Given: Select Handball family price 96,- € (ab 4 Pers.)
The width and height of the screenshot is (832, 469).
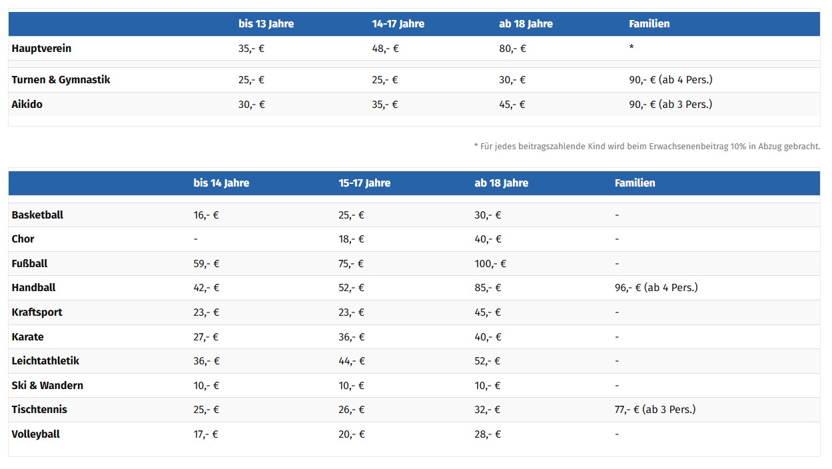Looking at the screenshot, I should (656, 288).
